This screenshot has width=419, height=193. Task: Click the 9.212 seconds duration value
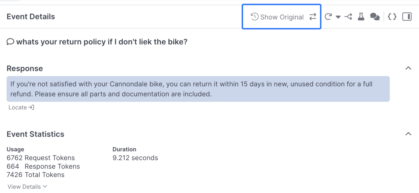pyautogui.click(x=135, y=158)
